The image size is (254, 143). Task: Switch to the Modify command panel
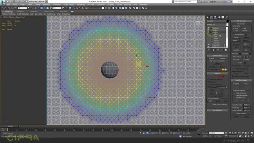[x=212, y=17]
